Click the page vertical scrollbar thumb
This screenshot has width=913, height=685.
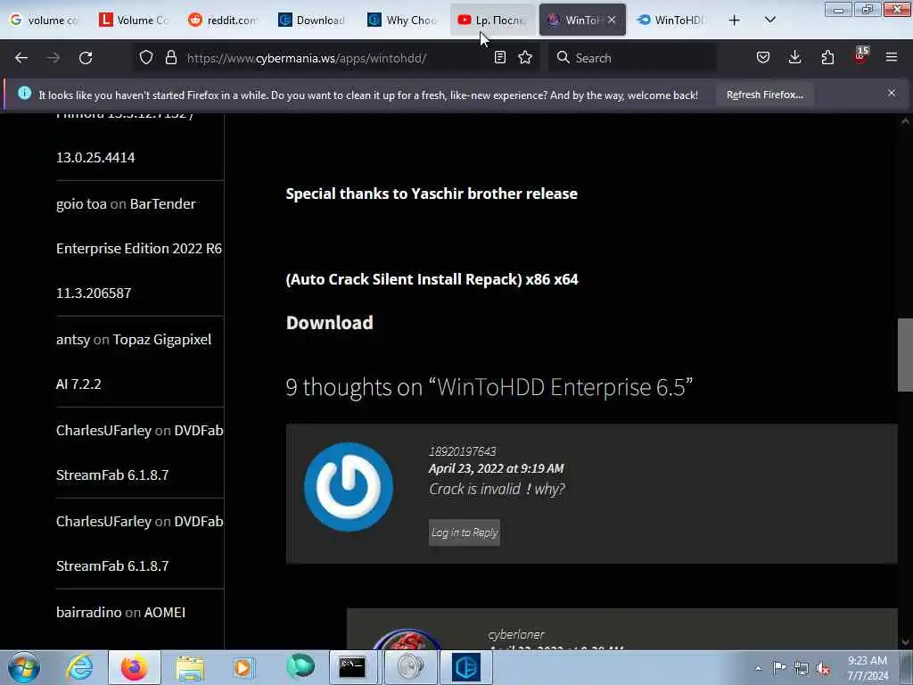[x=905, y=355]
